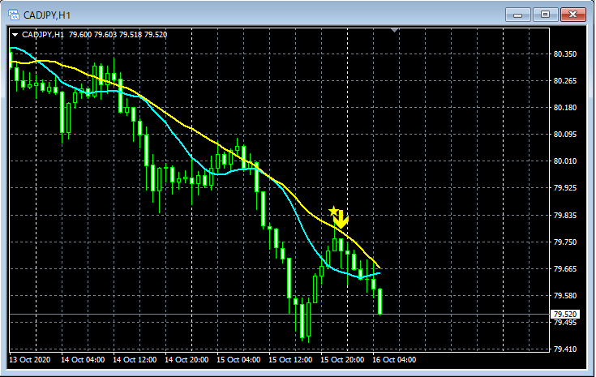
Task: Click the 80.350 price scale label
Action: 565,54
